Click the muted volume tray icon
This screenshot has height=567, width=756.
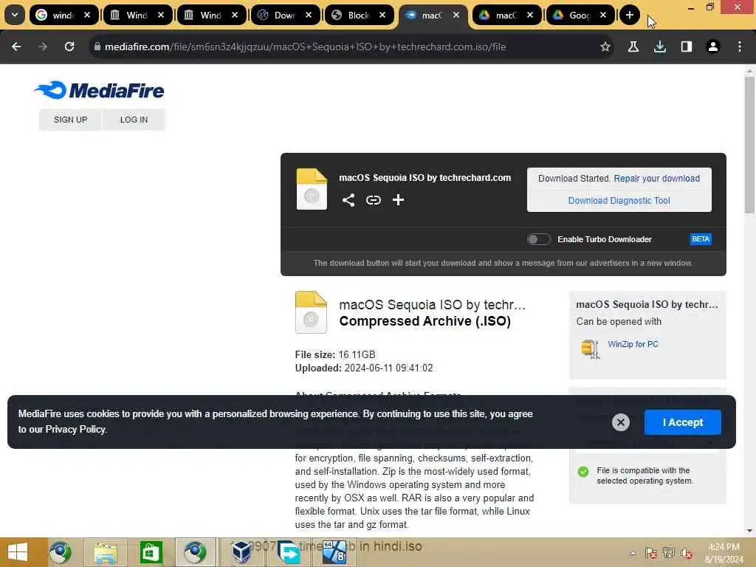click(x=687, y=553)
